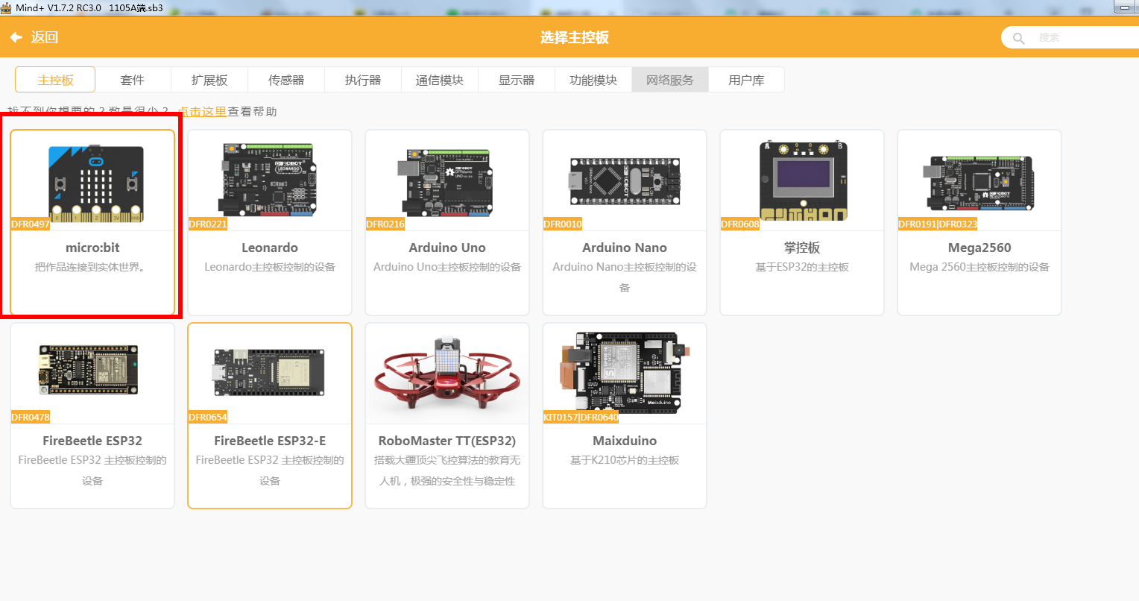The image size is (1139, 601).
Task: Click the Leonardo title text
Action: point(270,248)
